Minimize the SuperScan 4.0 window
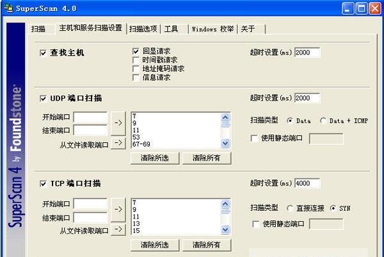 [348, 8]
